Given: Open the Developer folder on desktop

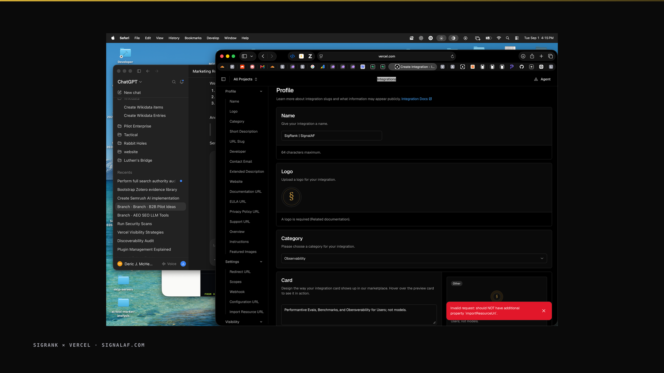Looking at the screenshot, I should pyautogui.click(x=125, y=55).
